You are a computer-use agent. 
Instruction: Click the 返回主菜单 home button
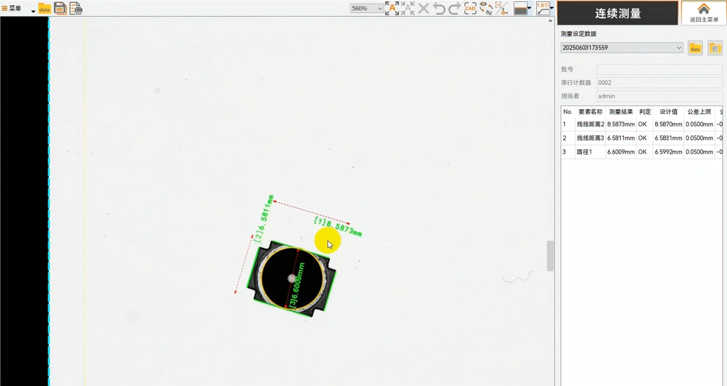coord(704,13)
